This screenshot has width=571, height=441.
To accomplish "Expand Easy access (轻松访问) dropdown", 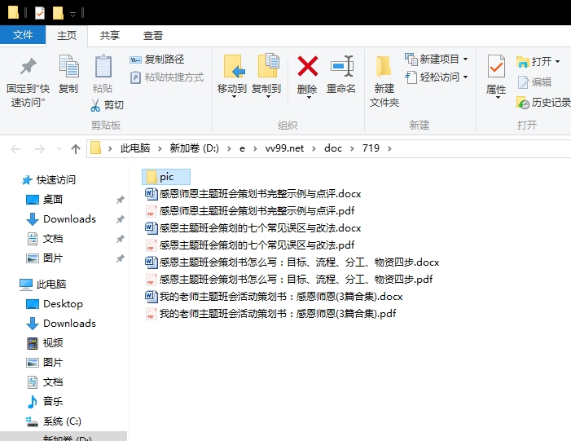I will [x=465, y=77].
